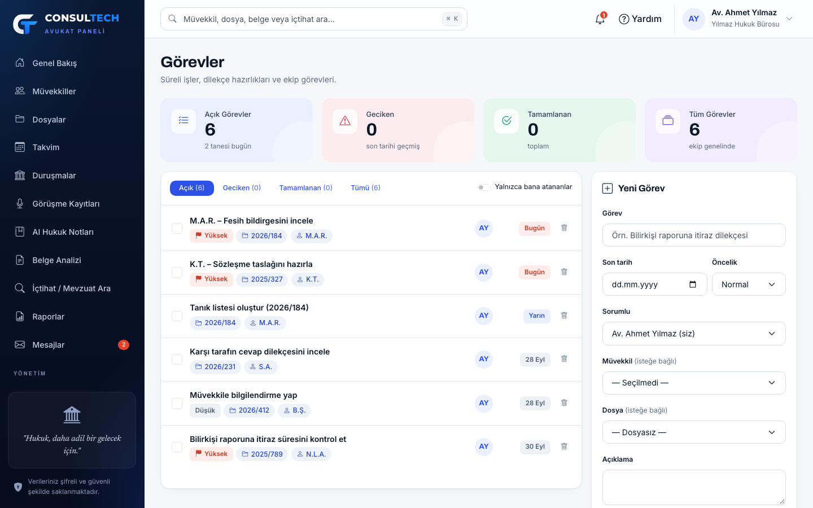Open the Öncelik dropdown set to Normal
This screenshot has height=508, width=813.
tap(749, 284)
